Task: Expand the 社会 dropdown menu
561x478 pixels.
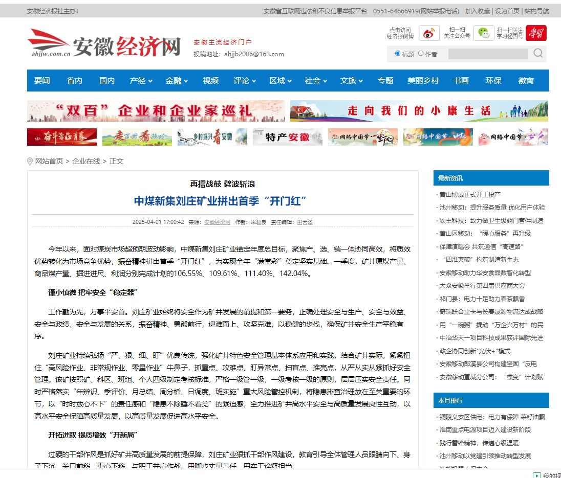Action: pos(316,81)
